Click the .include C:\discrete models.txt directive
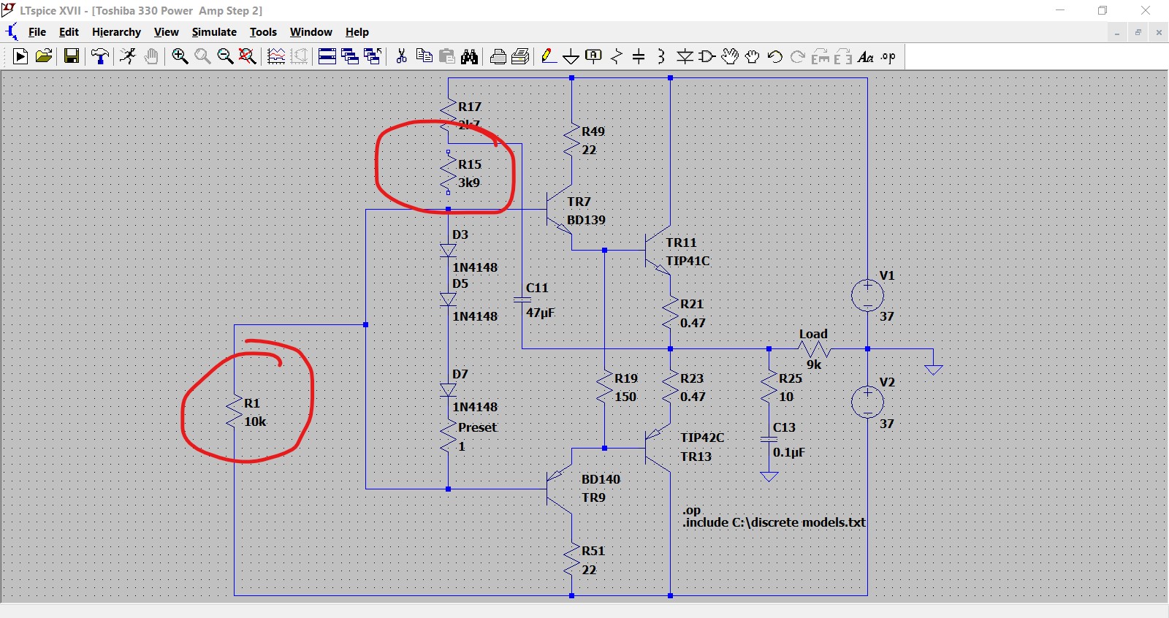Viewport: 1169px width, 618px height. click(x=774, y=522)
